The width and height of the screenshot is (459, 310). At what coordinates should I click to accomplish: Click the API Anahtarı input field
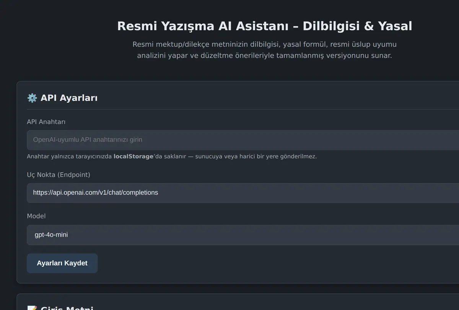point(243,140)
